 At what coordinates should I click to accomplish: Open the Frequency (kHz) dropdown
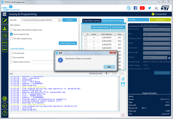[x=157, y=39]
